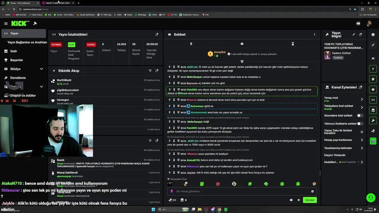Open filter icon in Etkinlik Akışı
This screenshot has width=379, height=213.
tap(150, 71)
